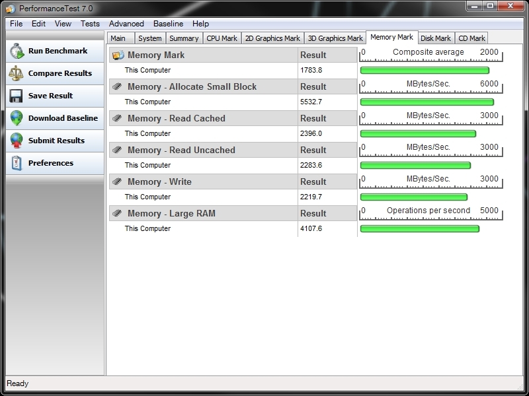Image resolution: width=529 pixels, height=396 pixels.
Task: Click the result value 2283.6
Action: [311, 165]
